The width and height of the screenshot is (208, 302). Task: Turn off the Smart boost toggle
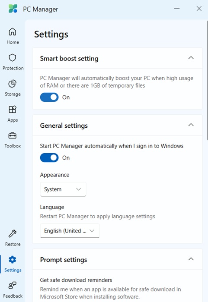49,97
